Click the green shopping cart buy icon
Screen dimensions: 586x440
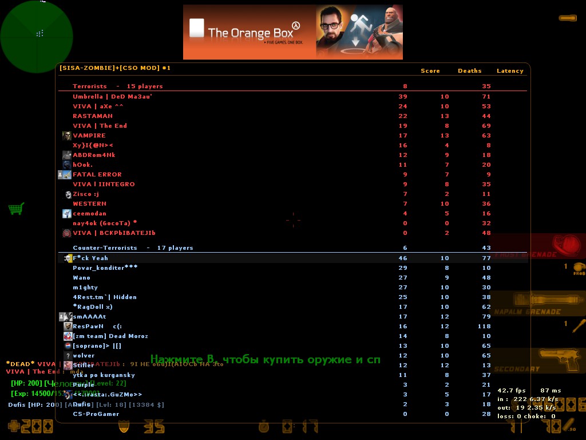pos(16,209)
